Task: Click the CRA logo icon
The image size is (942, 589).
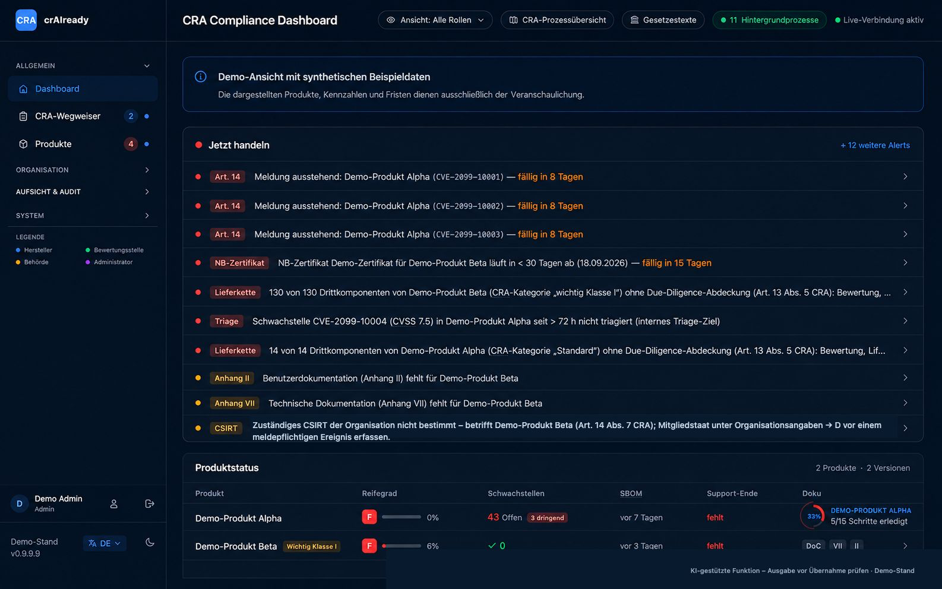Action: 26,20
